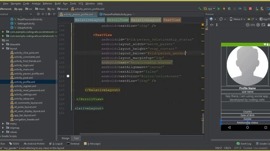Click the design surface layers icon in Preview
Image resolution: width=270 pixels, height=151 pixels.
[x=211, y=19]
